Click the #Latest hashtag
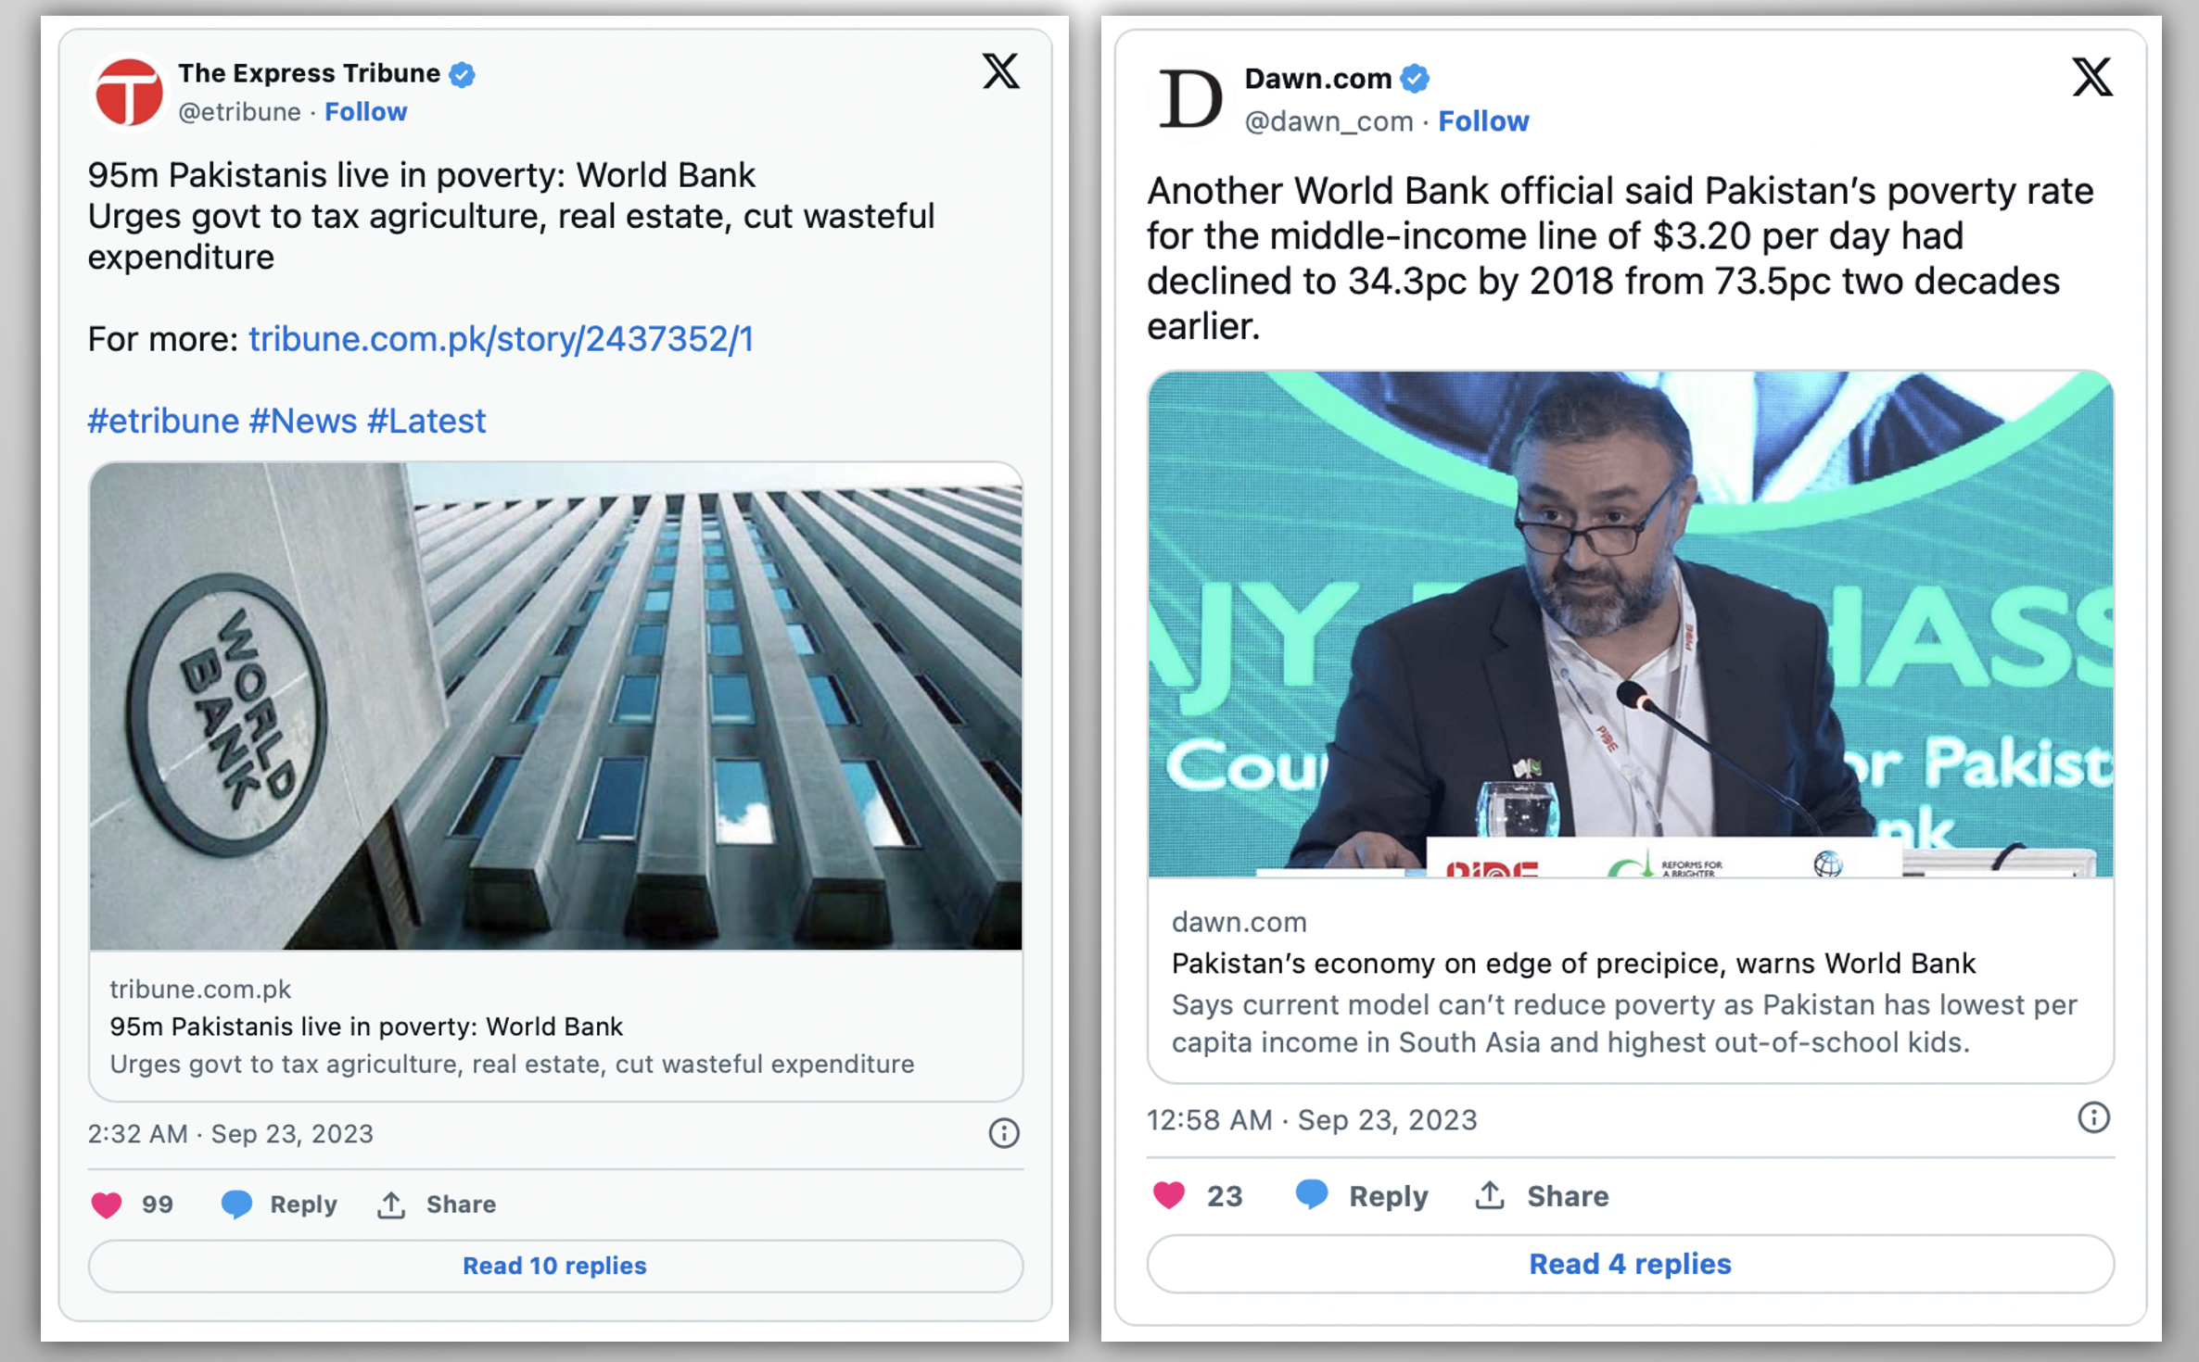The image size is (2199, 1362). coord(426,421)
